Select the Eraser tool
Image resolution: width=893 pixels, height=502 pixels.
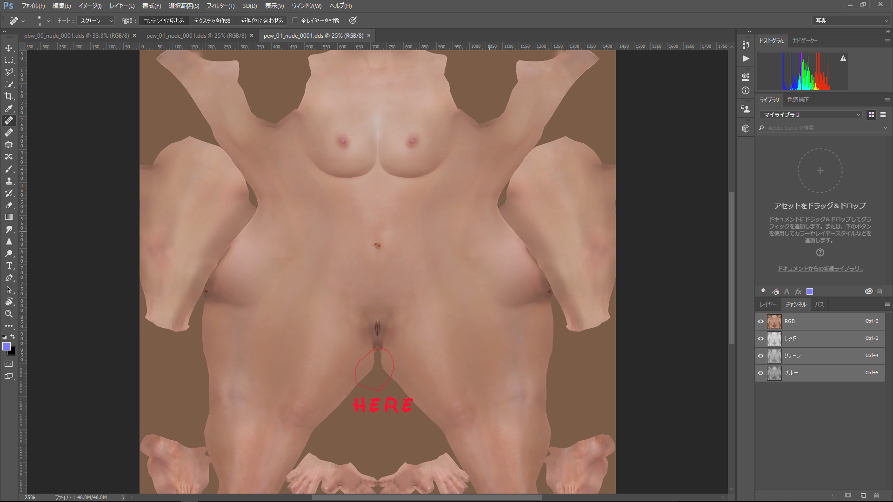[9, 205]
